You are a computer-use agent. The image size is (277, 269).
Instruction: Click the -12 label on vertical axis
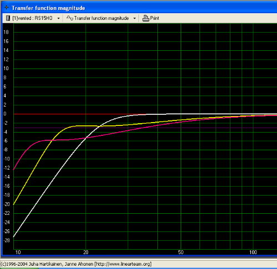[x=7, y=168]
